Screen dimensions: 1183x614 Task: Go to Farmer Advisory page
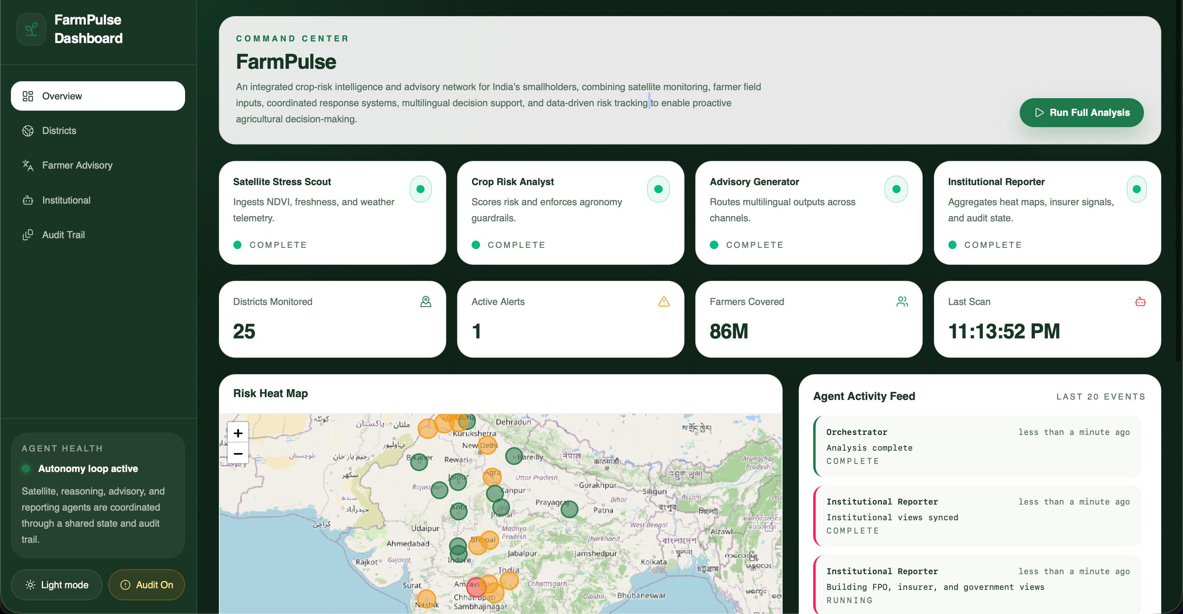coord(77,165)
